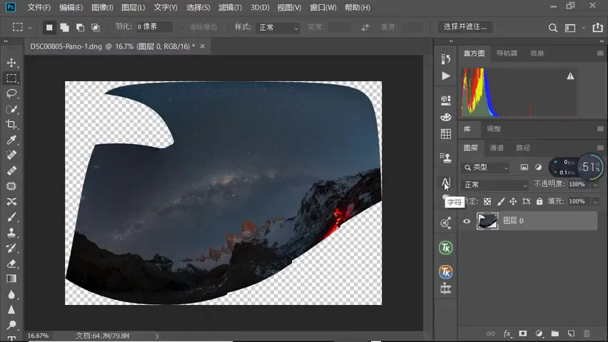Select the Quick Selection tool
Screen dimensions: 608x342
11,109
